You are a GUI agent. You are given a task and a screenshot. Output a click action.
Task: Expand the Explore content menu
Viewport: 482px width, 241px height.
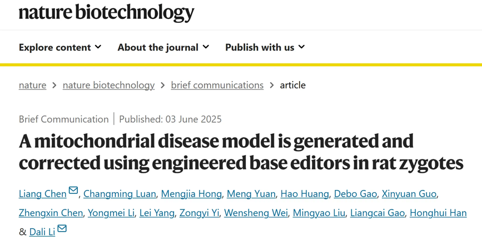tap(60, 47)
